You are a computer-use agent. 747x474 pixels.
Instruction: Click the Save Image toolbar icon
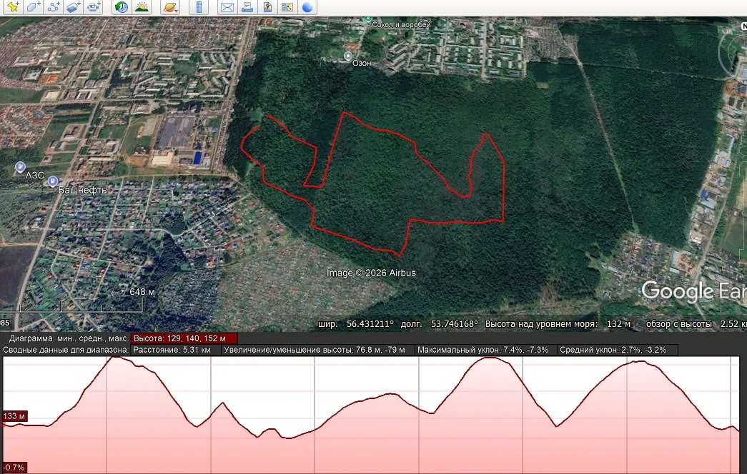(287, 7)
